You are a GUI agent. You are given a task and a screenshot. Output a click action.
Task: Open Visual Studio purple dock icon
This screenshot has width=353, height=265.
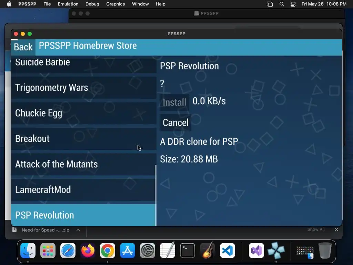pyautogui.click(x=256, y=251)
